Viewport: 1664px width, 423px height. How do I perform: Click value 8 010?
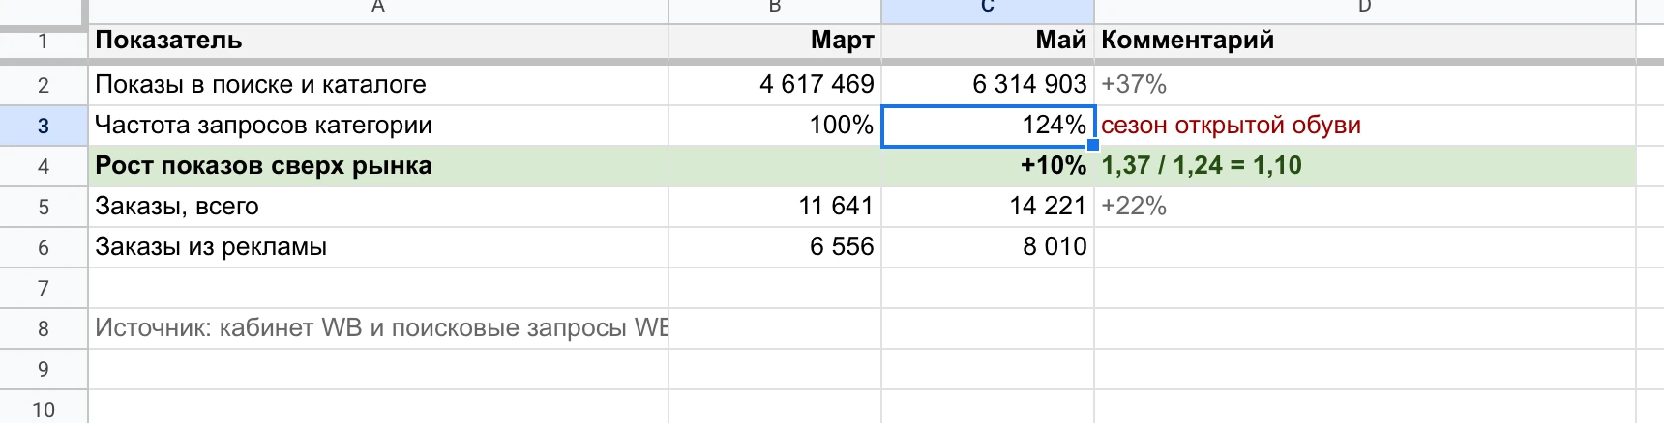988,247
